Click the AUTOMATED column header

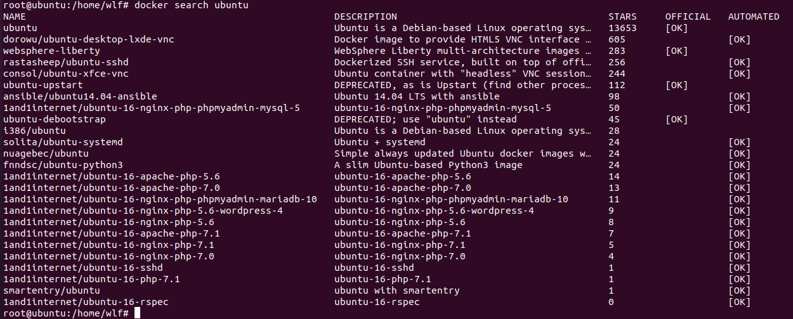point(754,17)
